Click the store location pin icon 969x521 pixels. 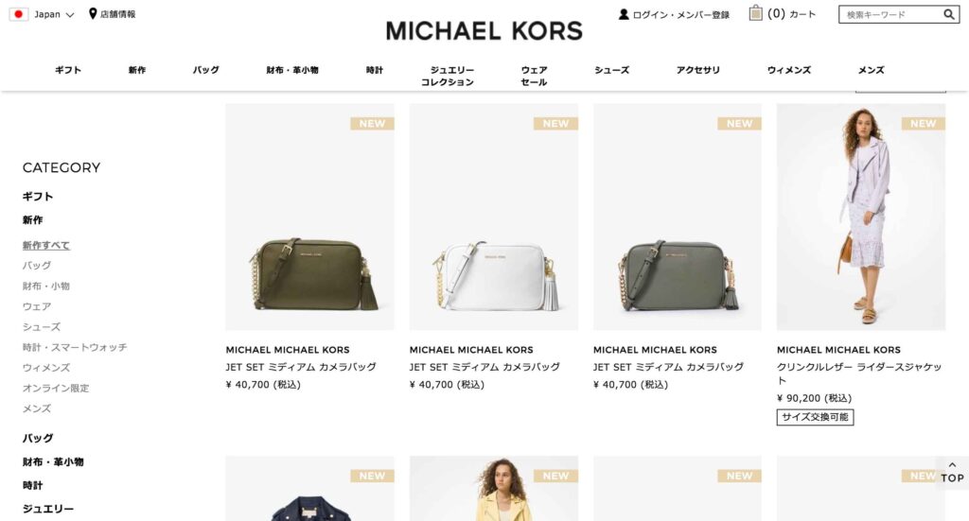(93, 13)
